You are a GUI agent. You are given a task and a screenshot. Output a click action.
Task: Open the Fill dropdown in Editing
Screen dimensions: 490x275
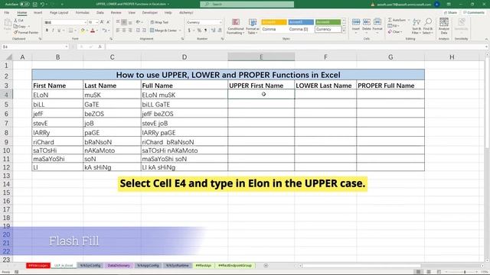(x=393, y=26)
